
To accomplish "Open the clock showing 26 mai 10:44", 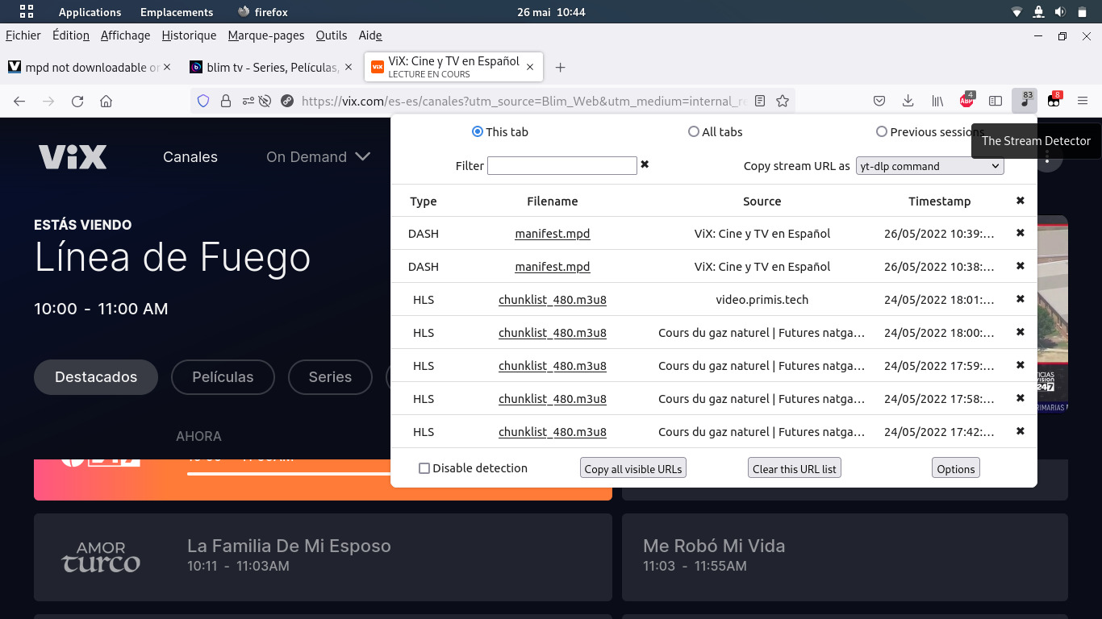I will pyautogui.click(x=551, y=12).
